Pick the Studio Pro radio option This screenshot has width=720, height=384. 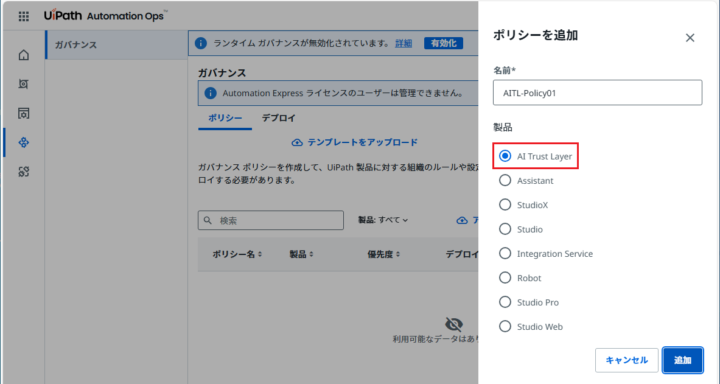coord(505,302)
